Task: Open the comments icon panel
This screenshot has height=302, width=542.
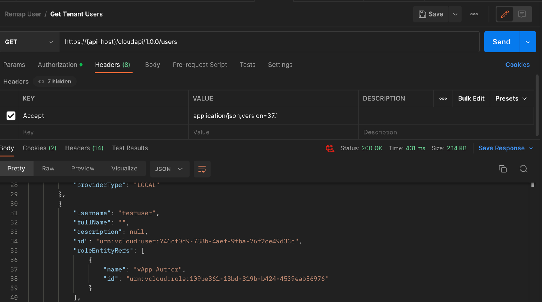Action: coord(522,14)
